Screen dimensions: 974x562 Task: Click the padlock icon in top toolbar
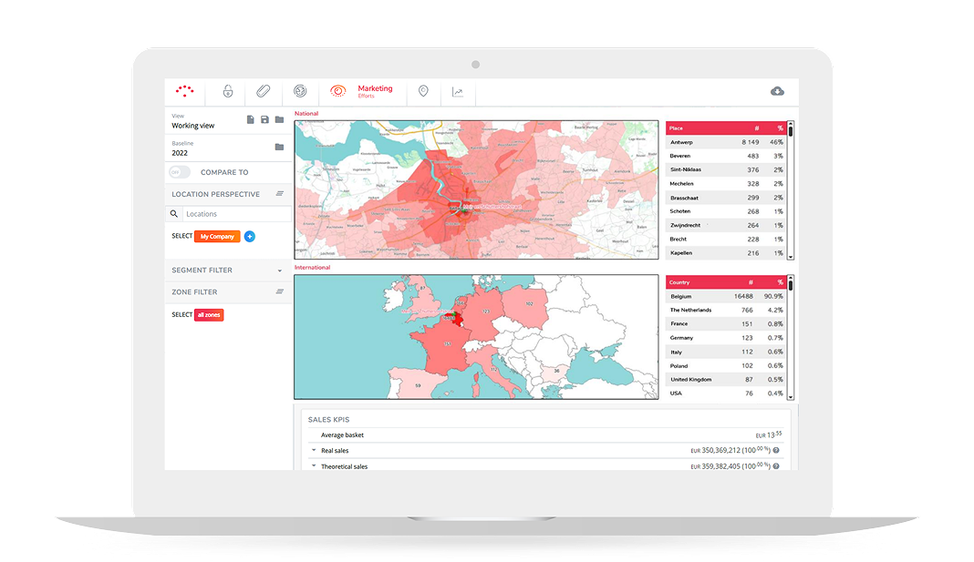click(228, 91)
